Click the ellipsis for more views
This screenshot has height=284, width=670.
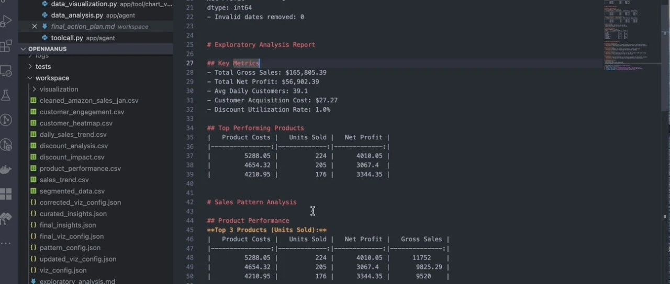point(6,243)
